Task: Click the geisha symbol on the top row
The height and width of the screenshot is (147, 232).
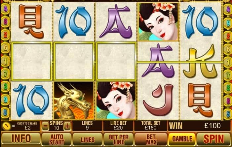Action: [158, 22]
